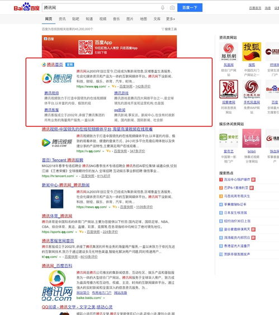Open the 搜狐 text link under logo
This screenshot has height=315, width=279.
(x=252, y=65)
